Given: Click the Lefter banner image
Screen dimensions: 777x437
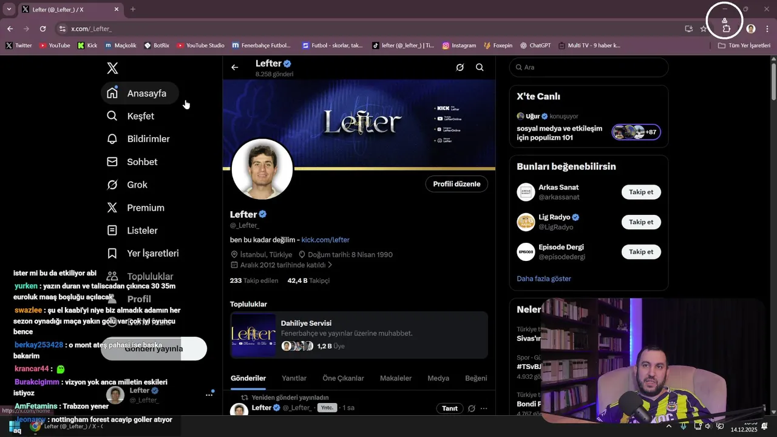Looking at the screenshot, I should (x=359, y=124).
